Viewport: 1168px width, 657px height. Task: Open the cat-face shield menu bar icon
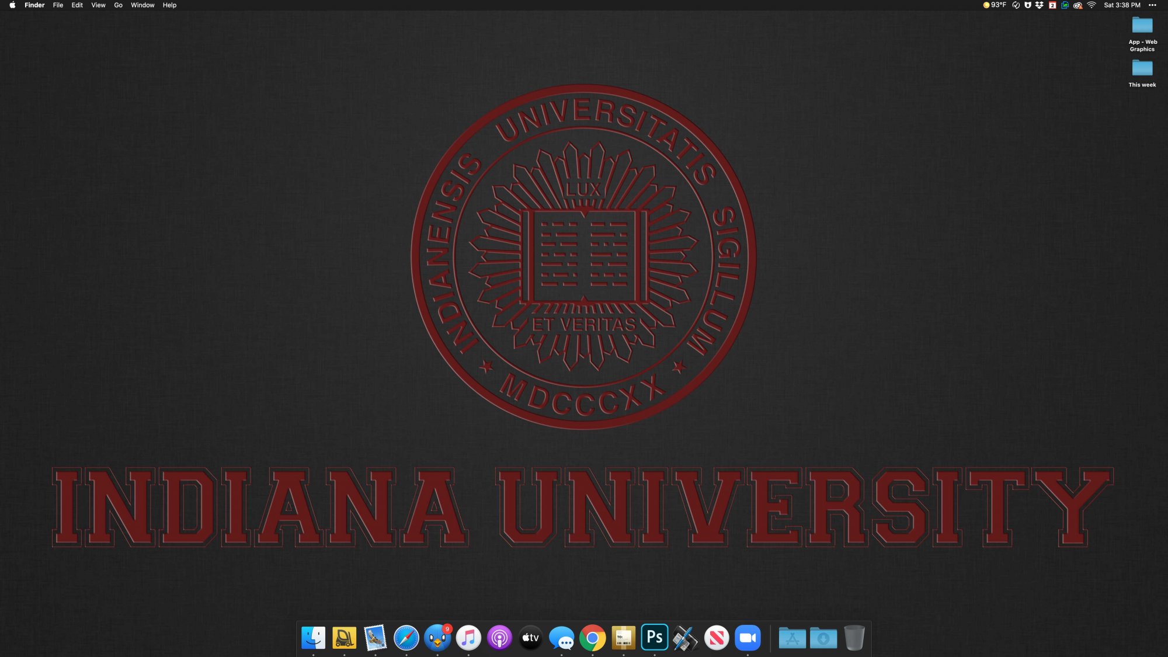(1028, 5)
